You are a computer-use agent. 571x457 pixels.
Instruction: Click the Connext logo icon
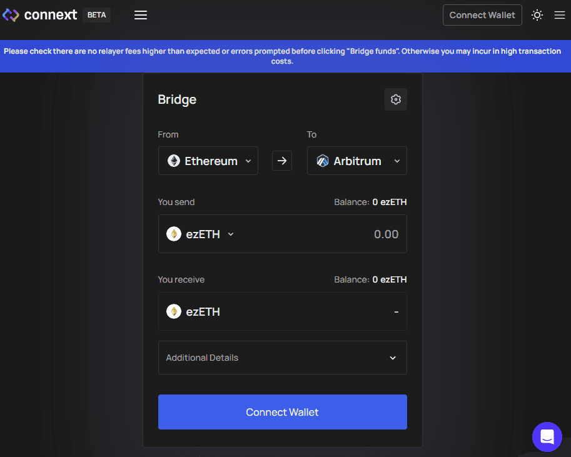[x=11, y=15]
